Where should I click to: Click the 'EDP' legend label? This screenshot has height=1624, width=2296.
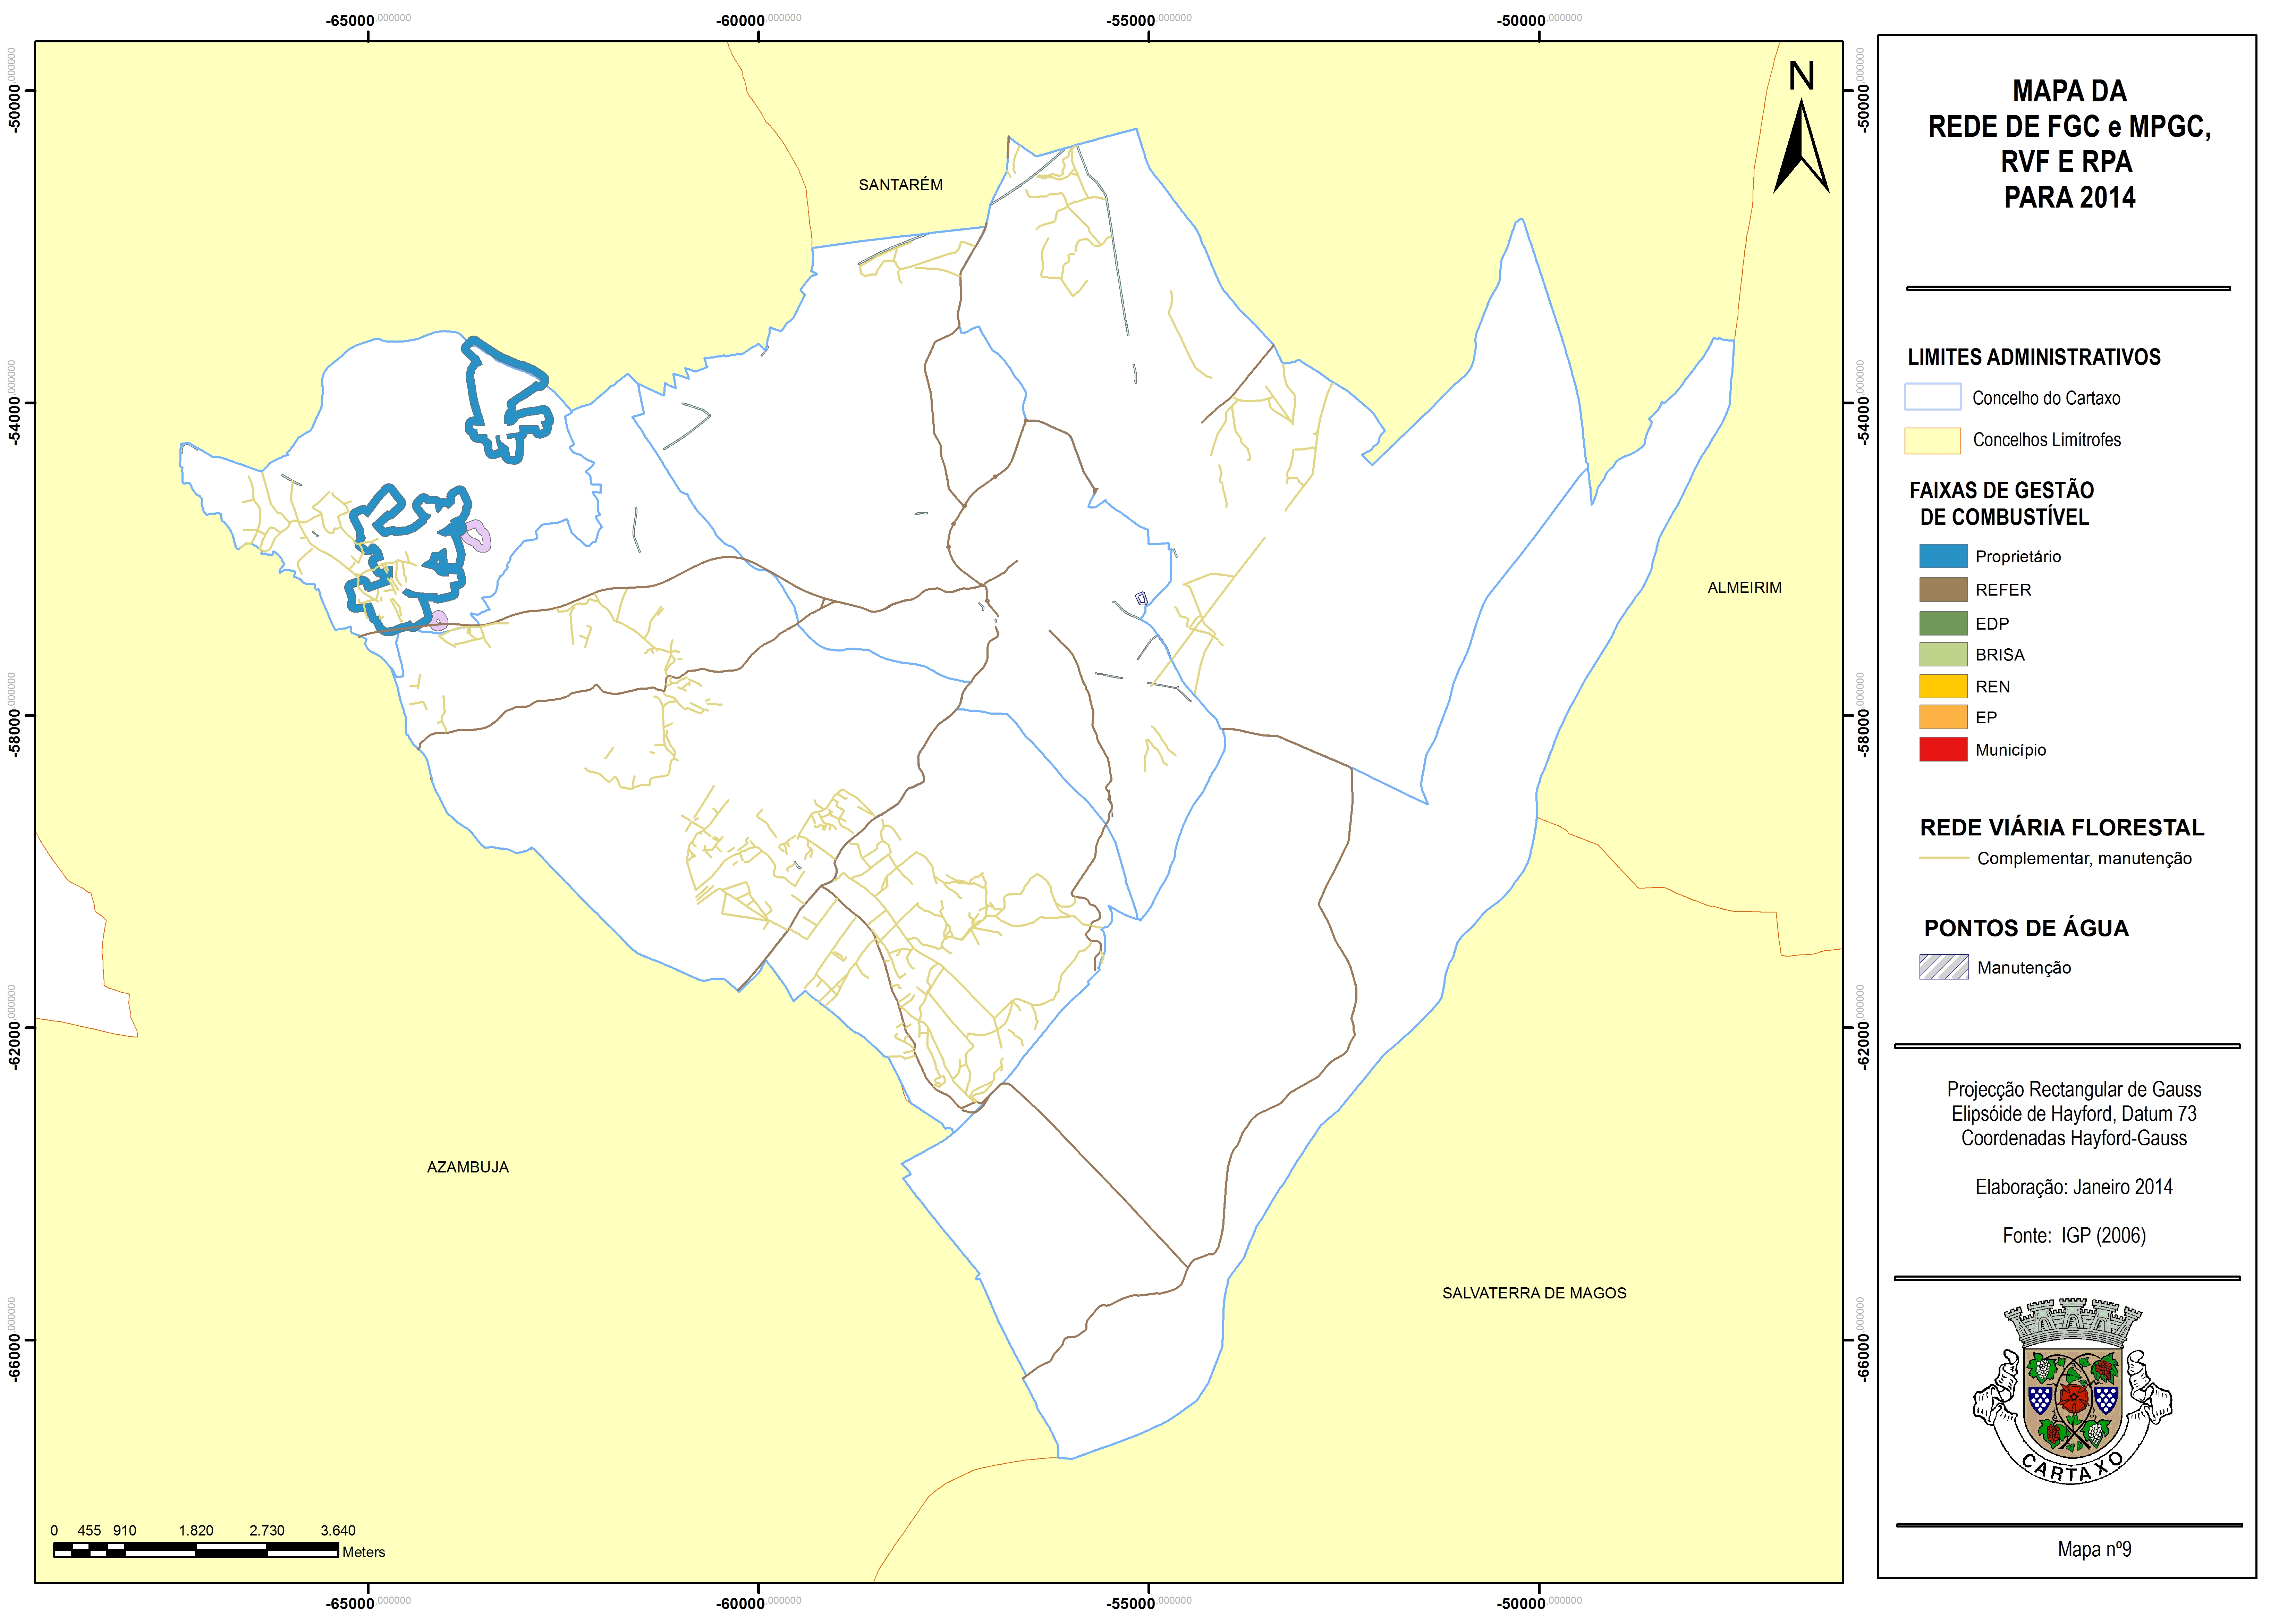[x=1992, y=624]
